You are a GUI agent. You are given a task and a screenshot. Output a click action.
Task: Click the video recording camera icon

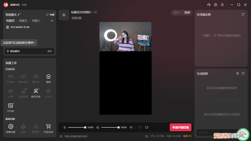click(x=147, y=127)
